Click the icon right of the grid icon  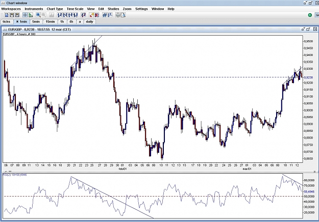pyautogui.click(x=110, y=15)
